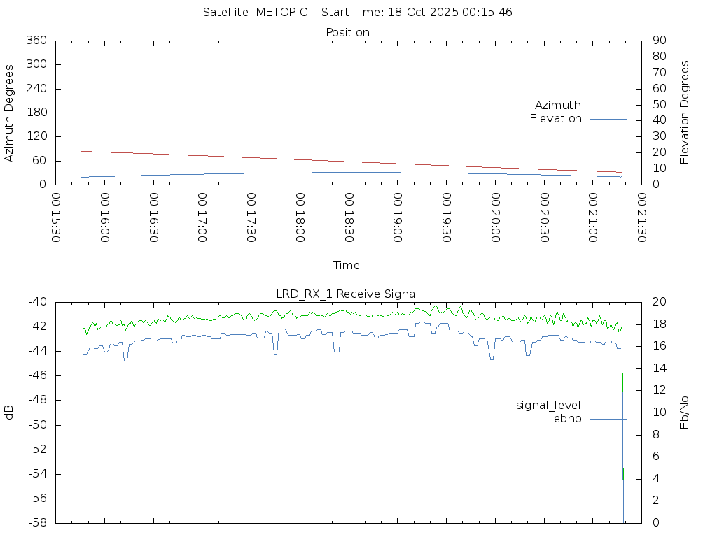This screenshot has width=717, height=537.
Task: Select the 00:21:30 time tick label
Action: 641,218
